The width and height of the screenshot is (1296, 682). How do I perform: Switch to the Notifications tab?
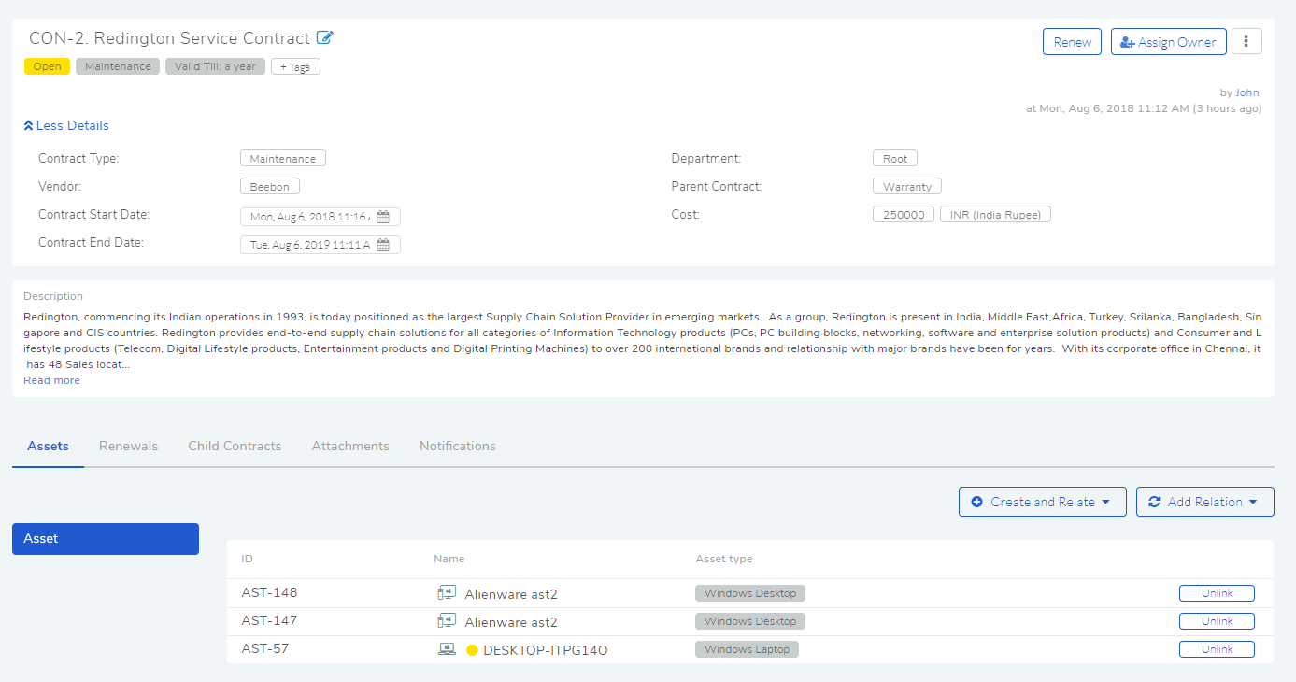(x=458, y=446)
